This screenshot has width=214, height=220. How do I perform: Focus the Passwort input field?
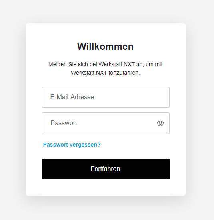[x=106, y=123]
